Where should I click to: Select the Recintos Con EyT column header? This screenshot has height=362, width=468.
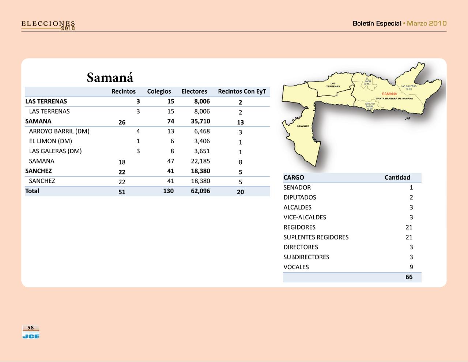pyautogui.click(x=242, y=91)
